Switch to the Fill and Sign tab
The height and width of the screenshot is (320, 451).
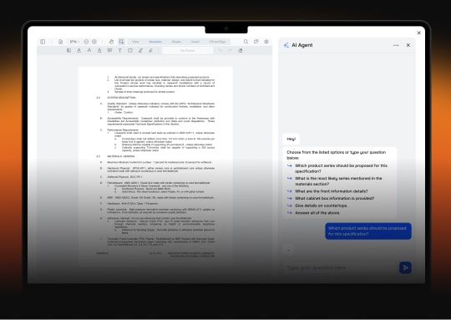pos(217,42)
